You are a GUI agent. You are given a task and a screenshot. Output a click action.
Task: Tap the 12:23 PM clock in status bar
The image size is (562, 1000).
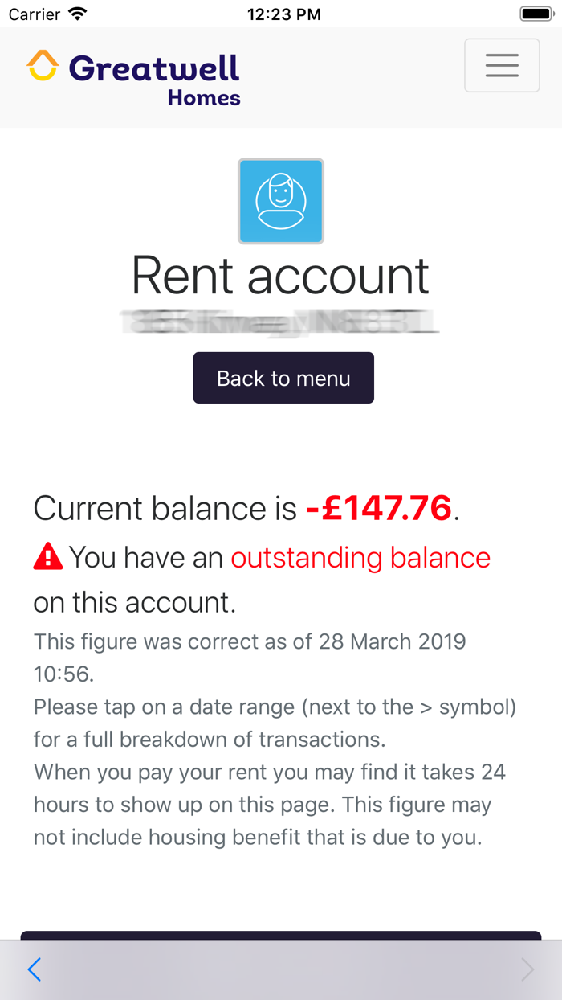pyautogui.click(x=283, y=14)
